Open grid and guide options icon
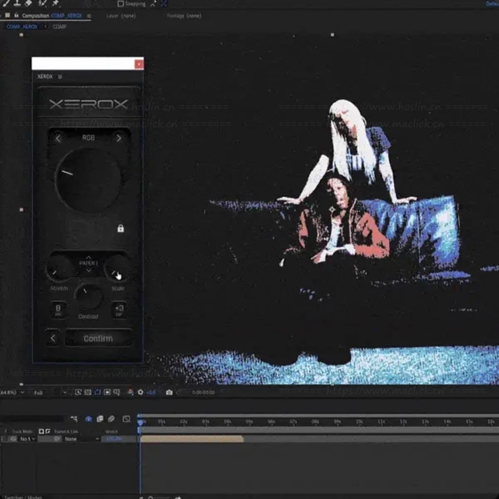This screenshot has width=499, height=499. [x=117, y=392]
